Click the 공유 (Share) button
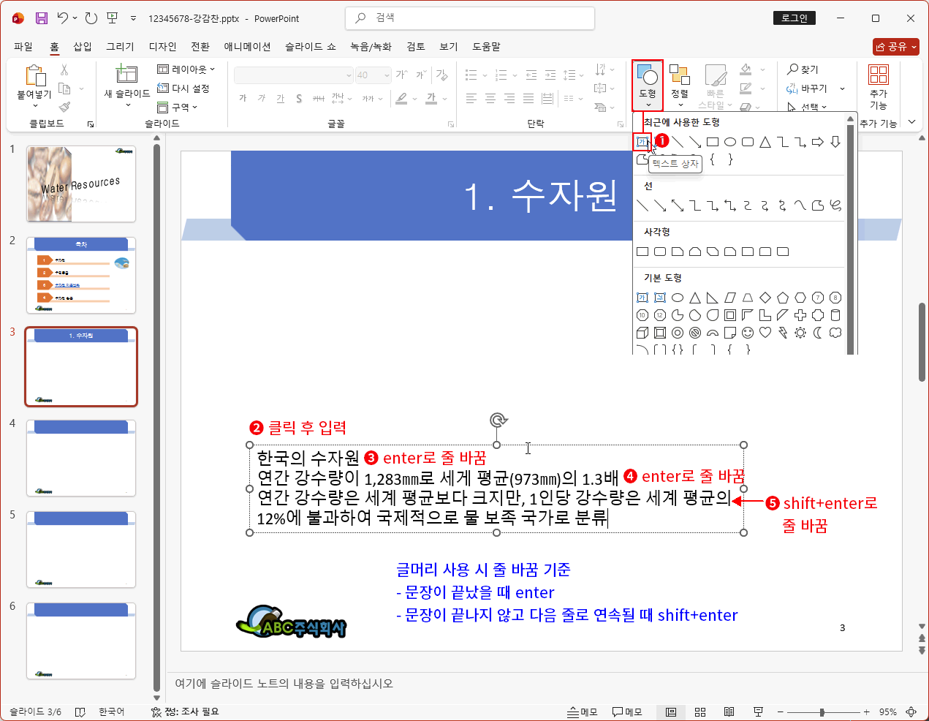 (895, 46)
